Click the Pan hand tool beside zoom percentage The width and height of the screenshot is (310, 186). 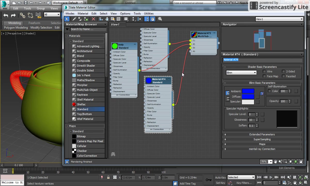pos(276,162)
